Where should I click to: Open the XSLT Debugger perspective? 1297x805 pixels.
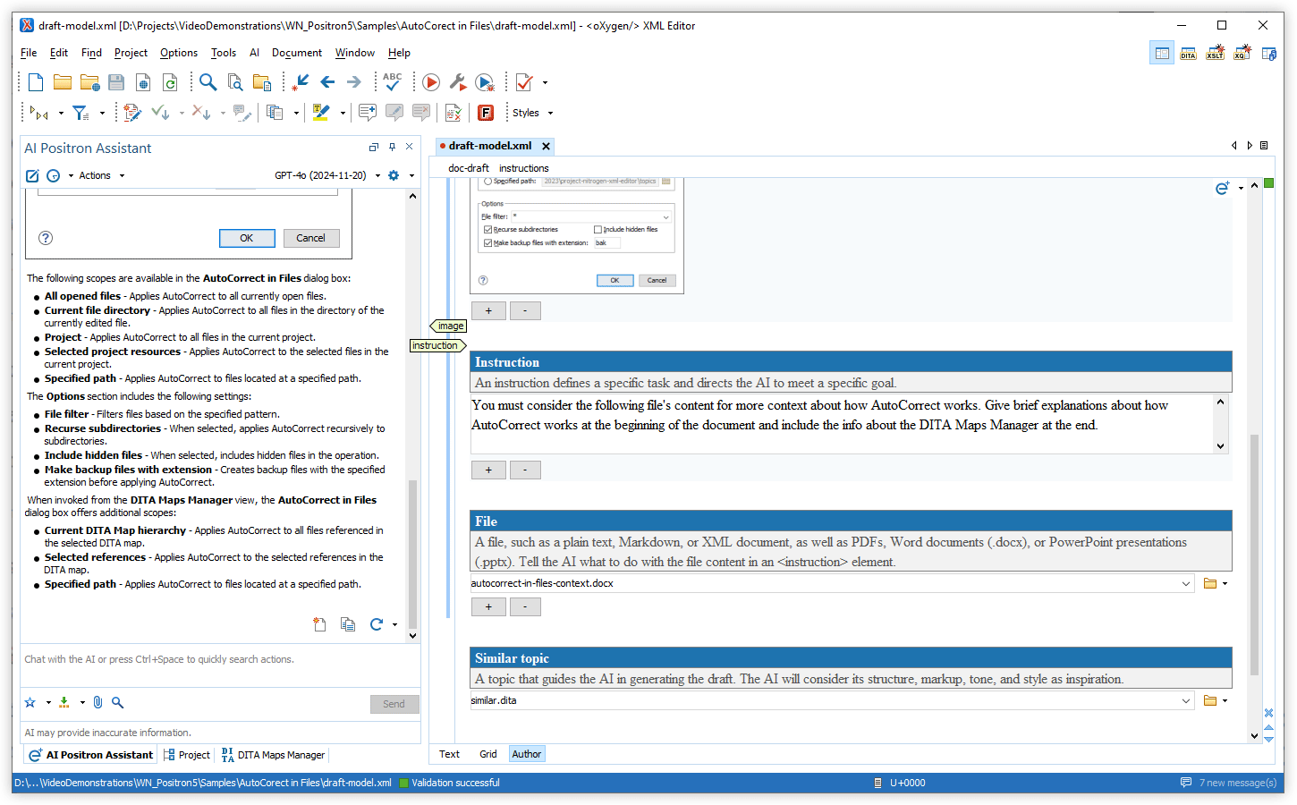(1215, 54)
